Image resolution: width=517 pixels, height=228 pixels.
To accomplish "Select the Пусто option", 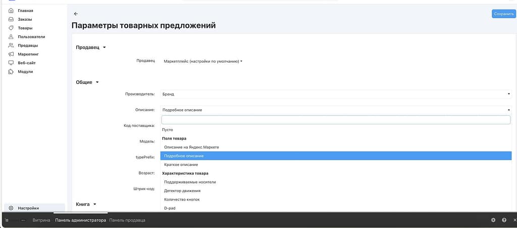I will pyautogui.click(x=336, y=130).
